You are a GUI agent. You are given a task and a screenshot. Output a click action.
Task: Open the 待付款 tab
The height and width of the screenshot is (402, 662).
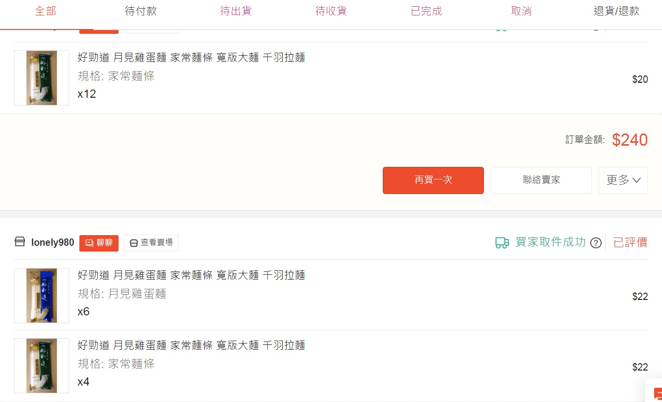(141, 11)
